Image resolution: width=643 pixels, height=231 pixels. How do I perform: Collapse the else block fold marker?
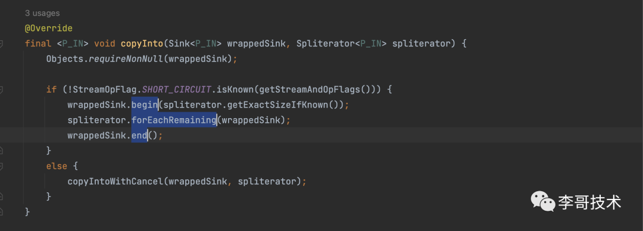point(1,166)
